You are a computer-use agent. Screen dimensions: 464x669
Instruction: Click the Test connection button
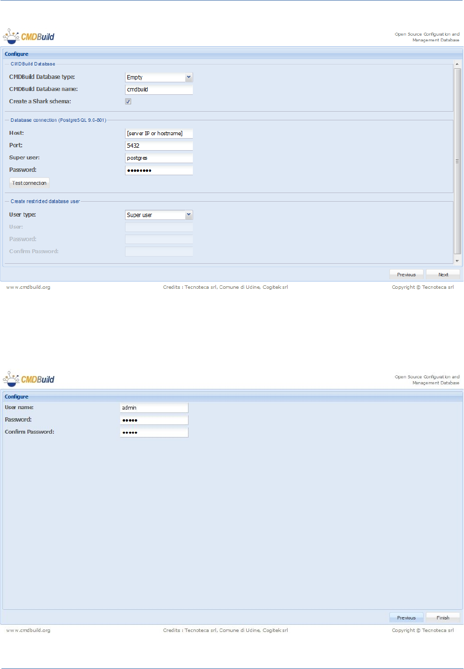(29, 183)
